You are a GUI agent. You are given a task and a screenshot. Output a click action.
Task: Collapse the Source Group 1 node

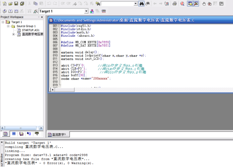[8, 26]
